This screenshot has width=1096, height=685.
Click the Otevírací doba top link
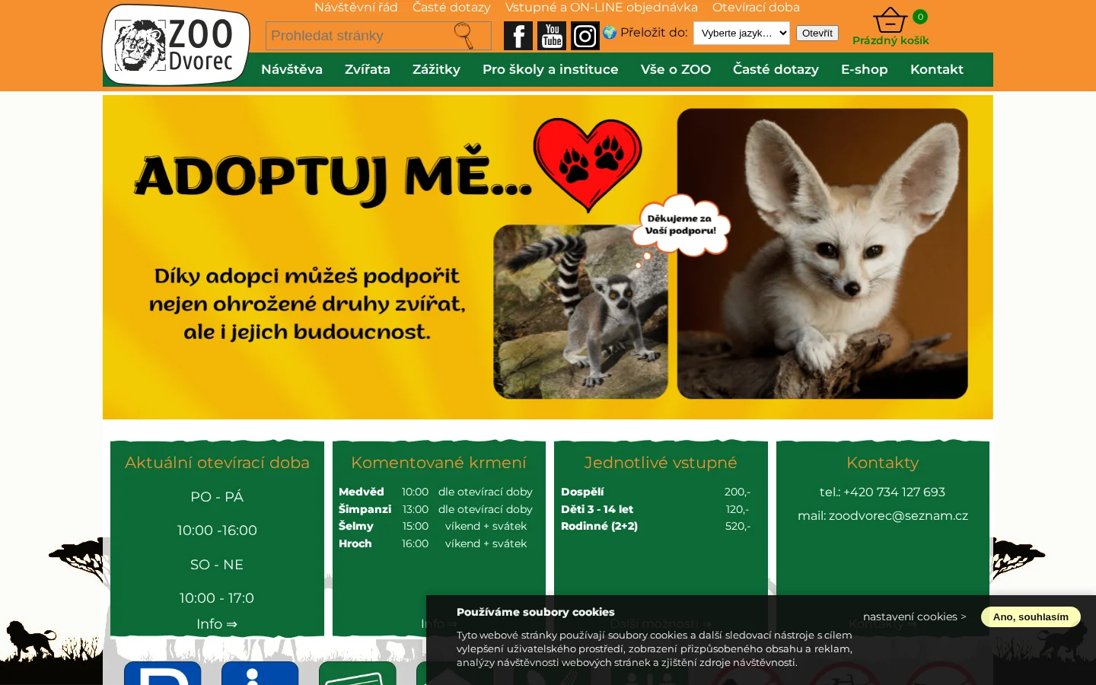[x=756, y=8]
